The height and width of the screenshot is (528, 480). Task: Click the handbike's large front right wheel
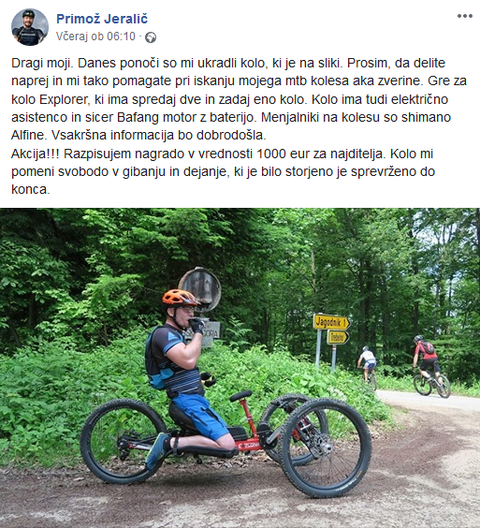[x=326, y=447]
